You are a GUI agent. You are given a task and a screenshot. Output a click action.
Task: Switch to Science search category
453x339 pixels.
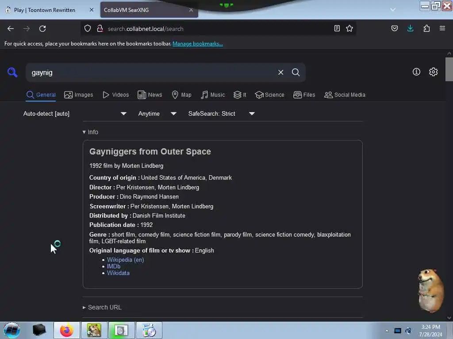click(x=269, y=95)
